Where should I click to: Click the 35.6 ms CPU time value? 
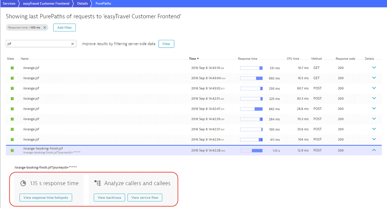pyautogui.click(x=303, y=129)
